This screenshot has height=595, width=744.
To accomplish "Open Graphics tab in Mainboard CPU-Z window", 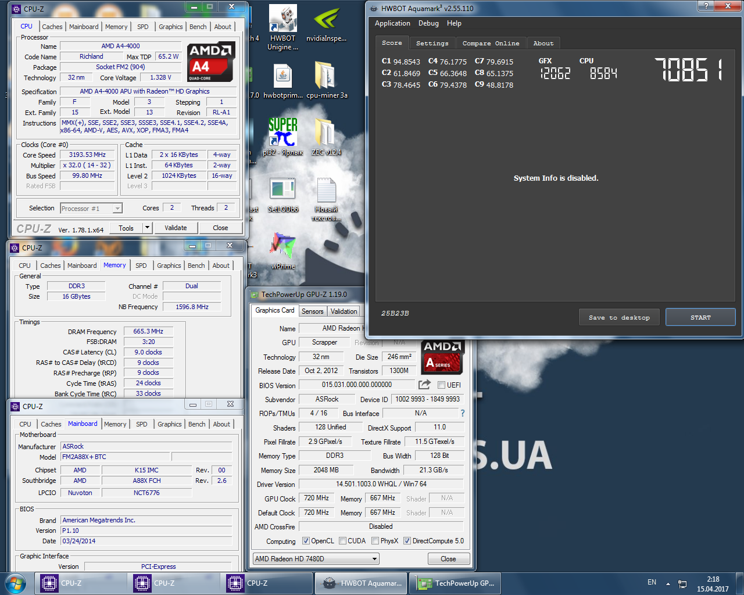I will pyautogui.click(x=170, y=424).
